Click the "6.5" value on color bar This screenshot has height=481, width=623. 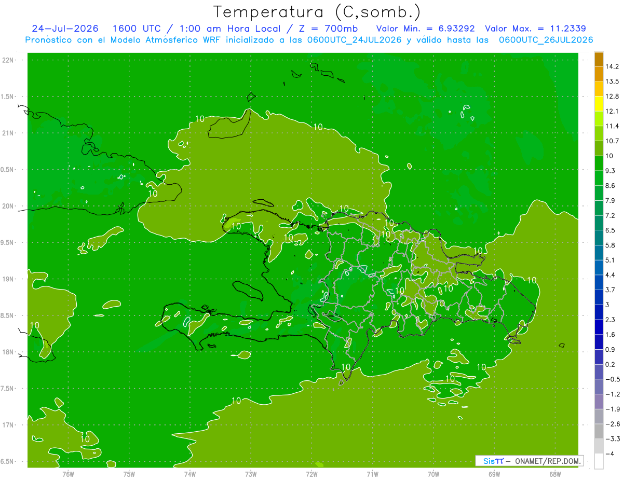(x=611, y=230)
